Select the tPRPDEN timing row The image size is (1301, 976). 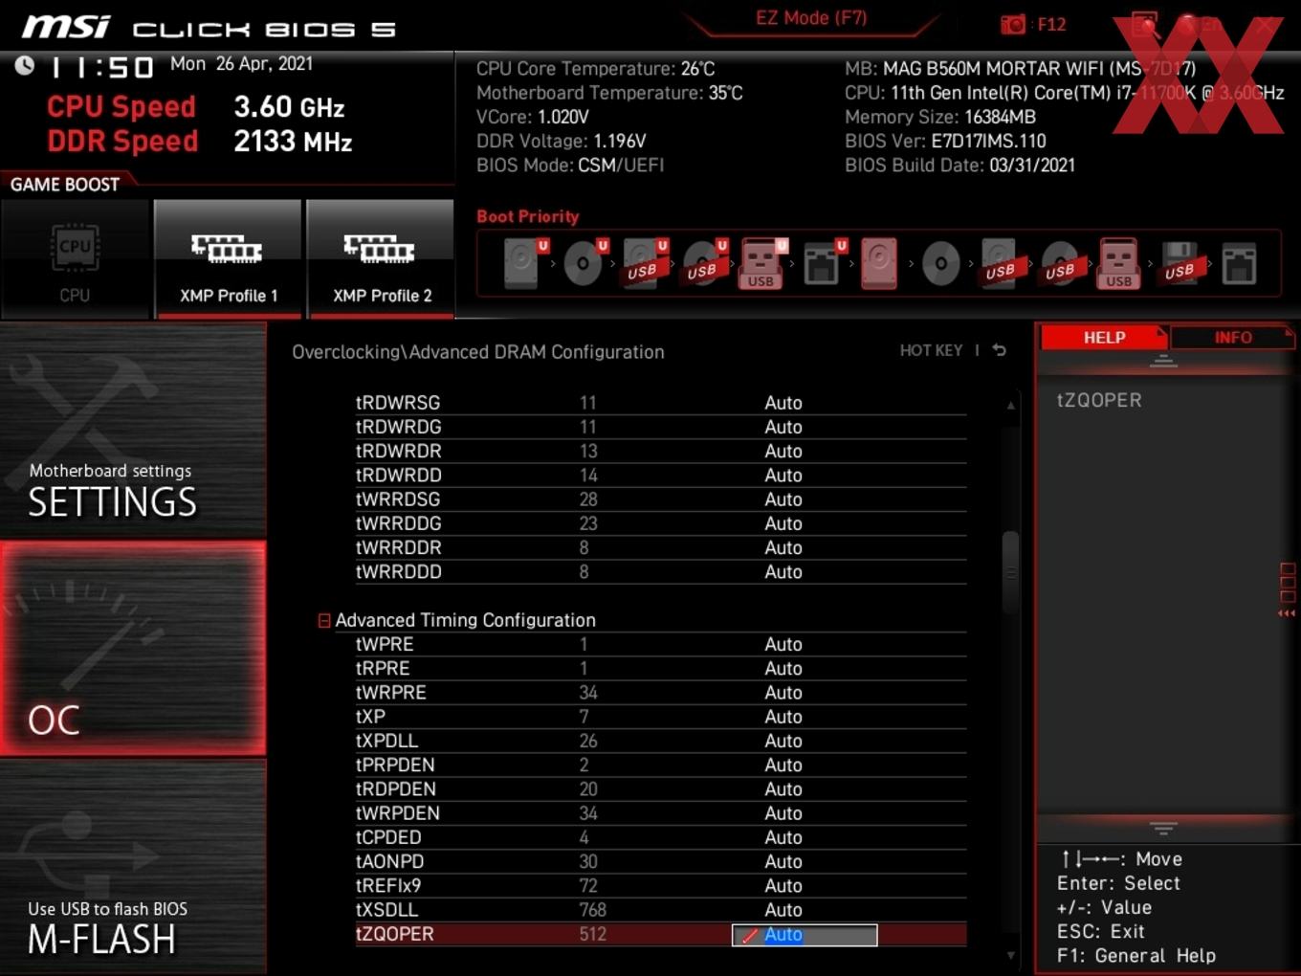661,765
